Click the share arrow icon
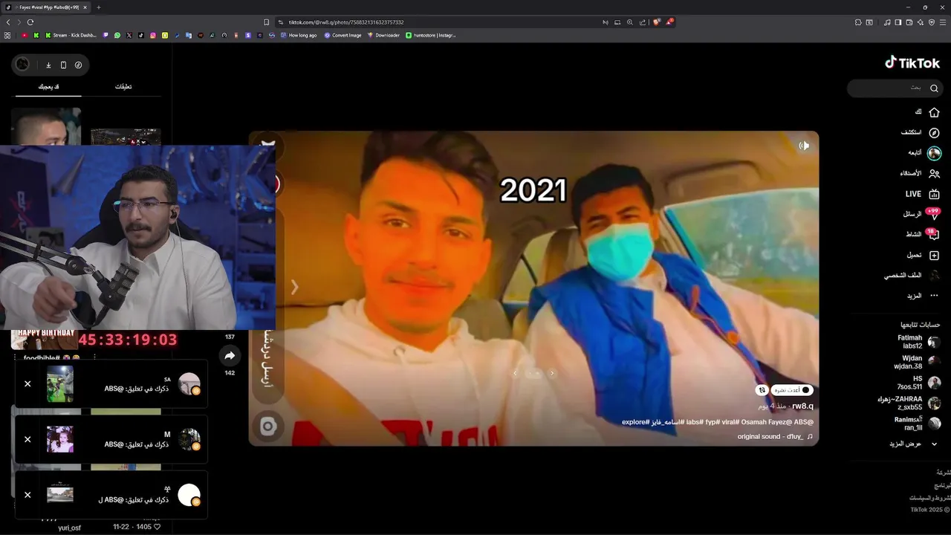Screen dimensions: 951x535 (230, 356)
